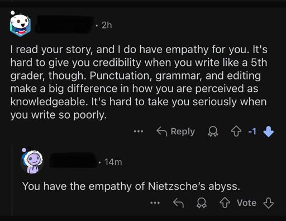Open the three-dot options menu on the 14m reply
This screenshot has height=221, width=286.
(155, 203)
